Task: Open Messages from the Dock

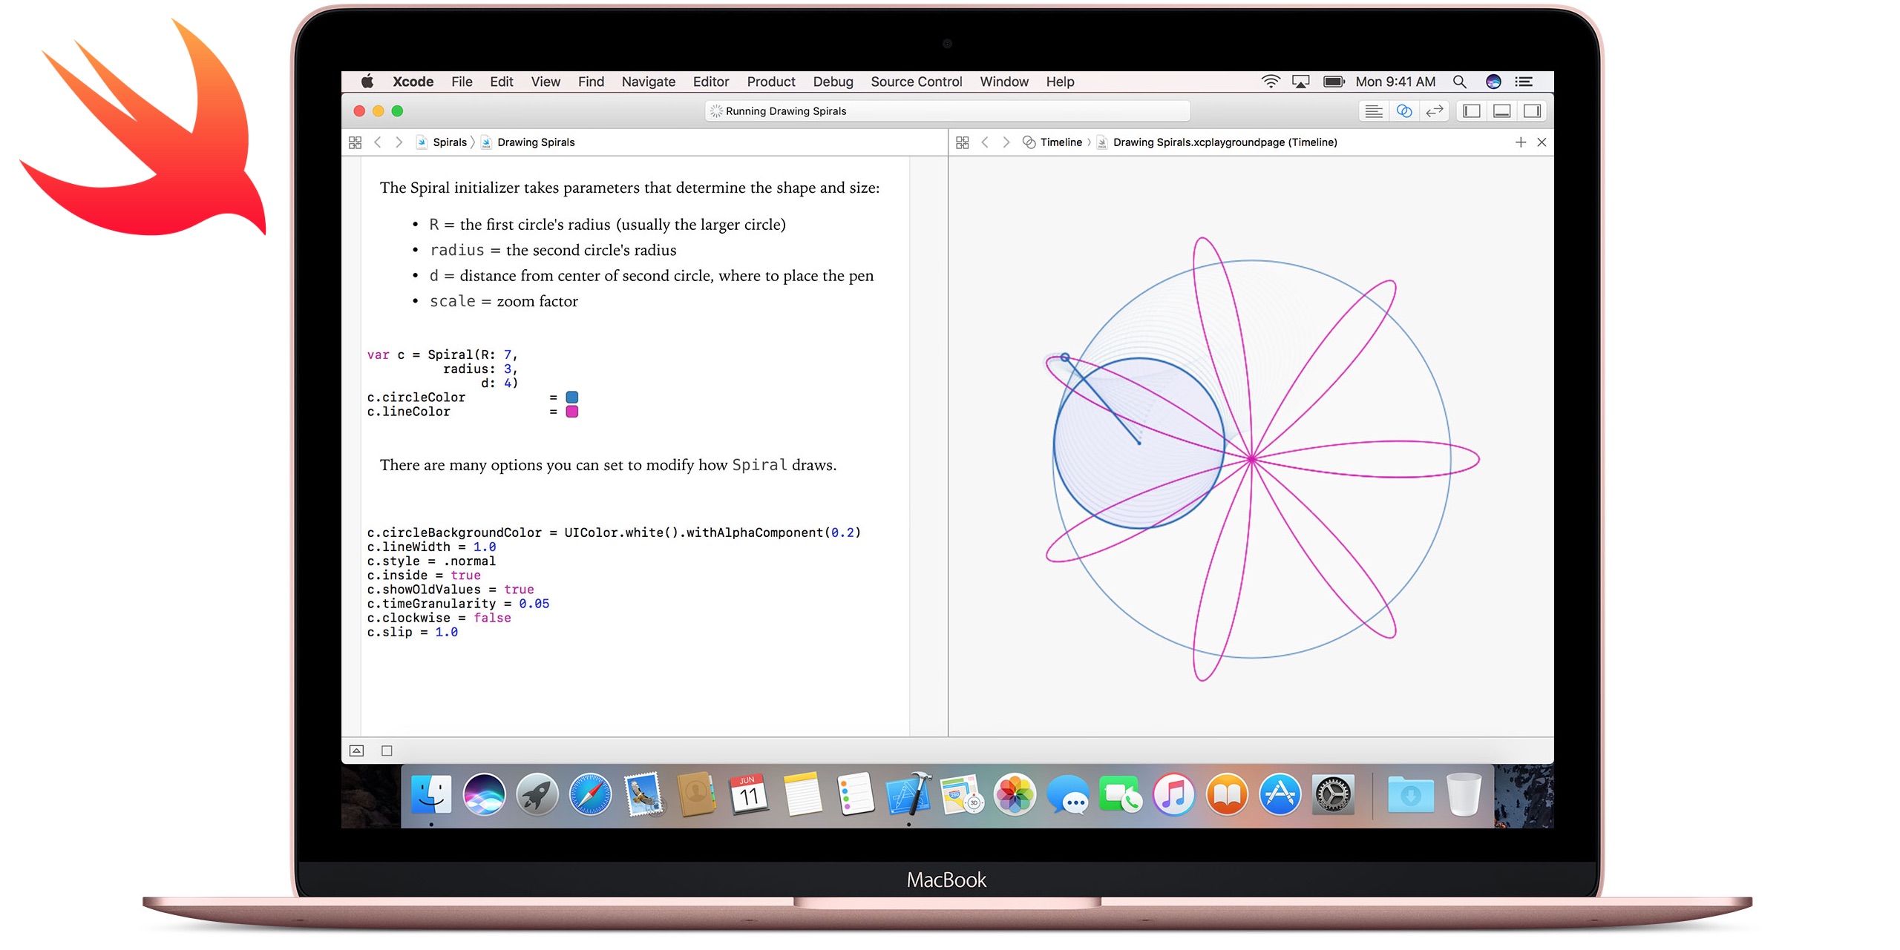Action: (x=1067, y=795)
